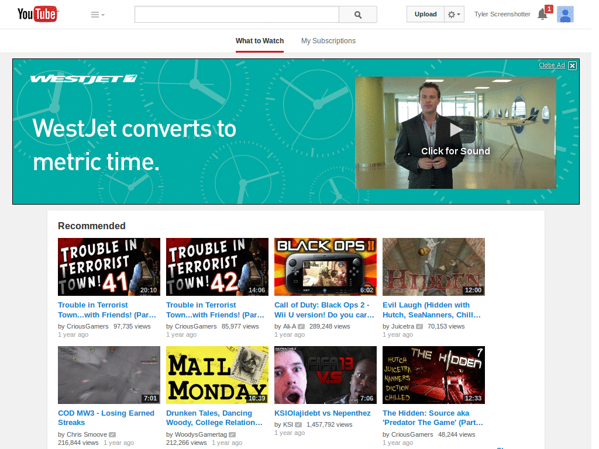Open the Hidden 12:00 video thumbnail
Viewport: 599px width, 449px height.
433,267
